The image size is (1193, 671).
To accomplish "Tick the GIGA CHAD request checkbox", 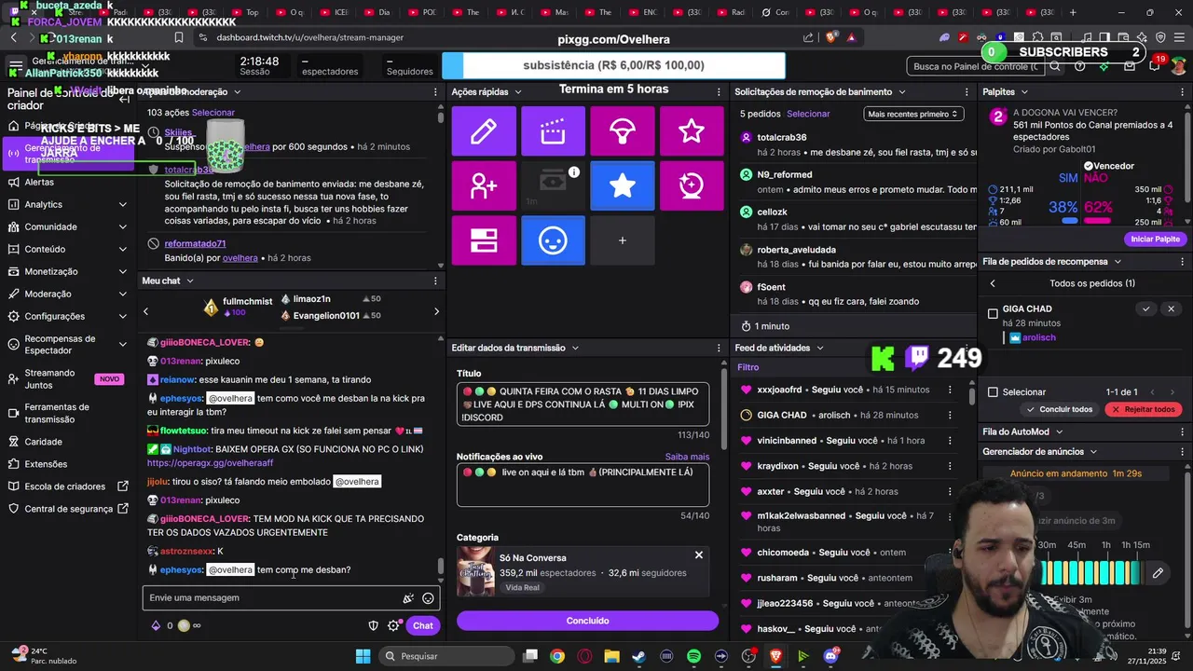I will click(x=993, y=314).
